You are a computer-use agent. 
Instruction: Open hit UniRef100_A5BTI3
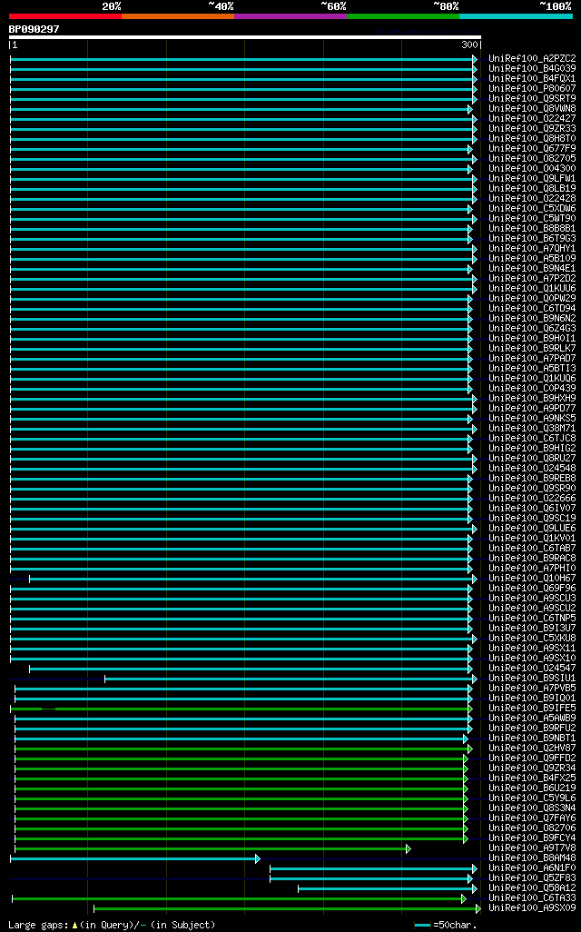click(532, 369)
